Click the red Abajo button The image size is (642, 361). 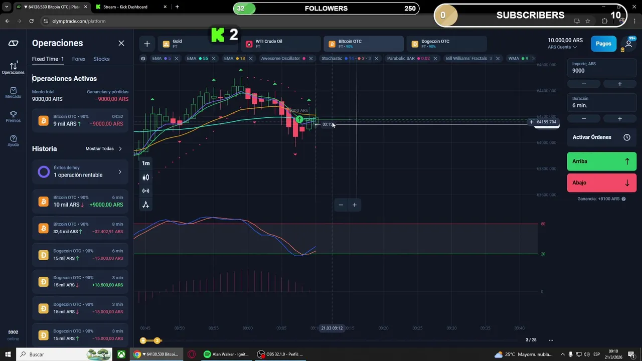point(601,183)
